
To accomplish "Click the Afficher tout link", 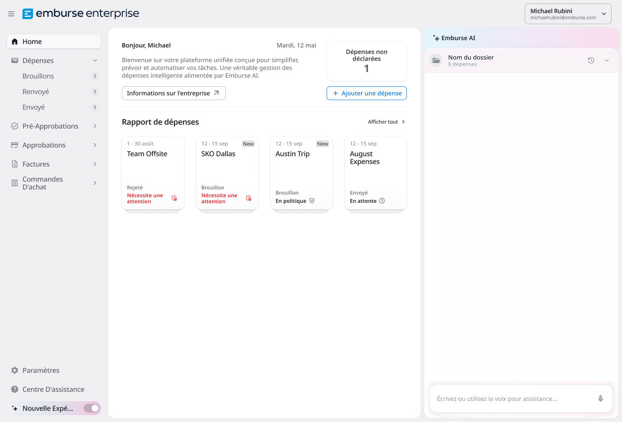I will 387,122.
